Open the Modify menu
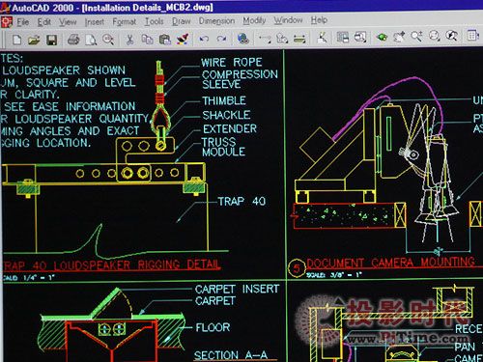The image size is (483, 362). point(254,21)
